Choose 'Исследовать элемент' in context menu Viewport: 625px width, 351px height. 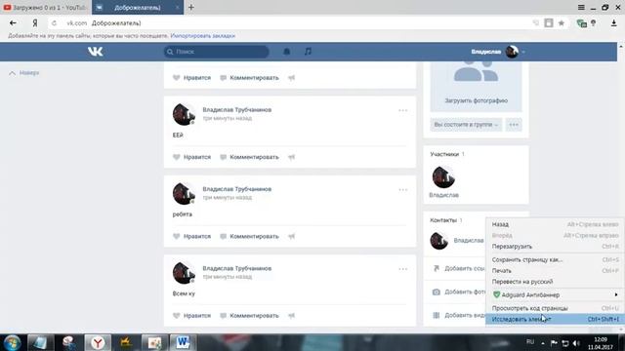pos(555,319)
